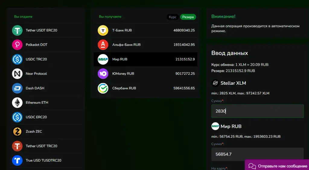Click the red Alfa-Bank logo icon

tap(103, 45)
